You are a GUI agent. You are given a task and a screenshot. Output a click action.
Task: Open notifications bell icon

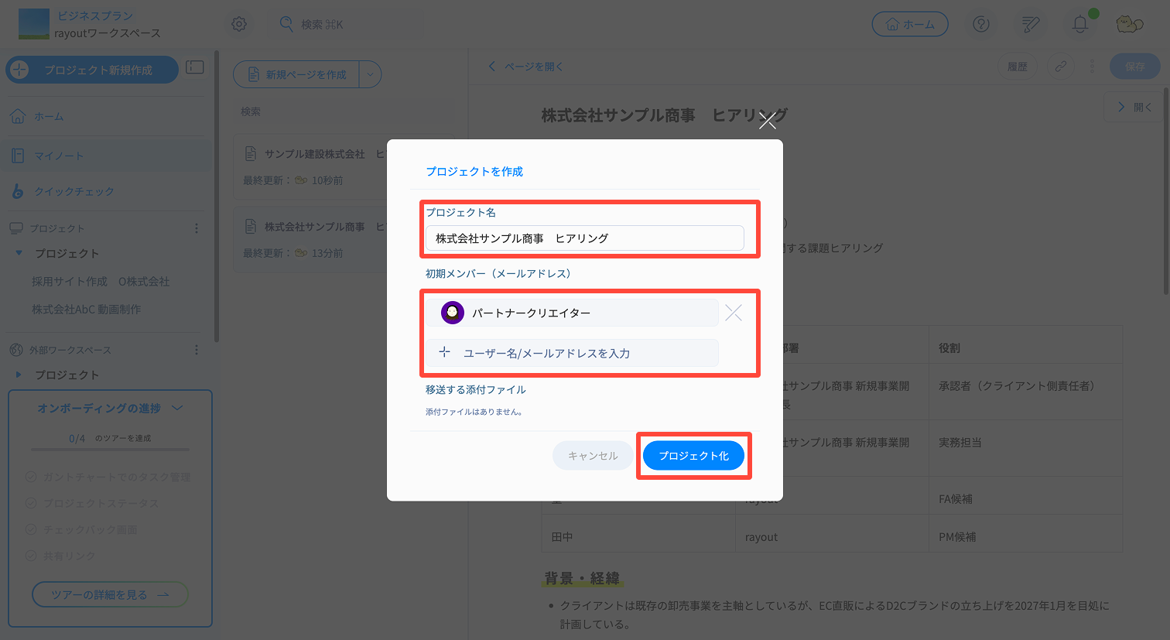point(1080,24)
